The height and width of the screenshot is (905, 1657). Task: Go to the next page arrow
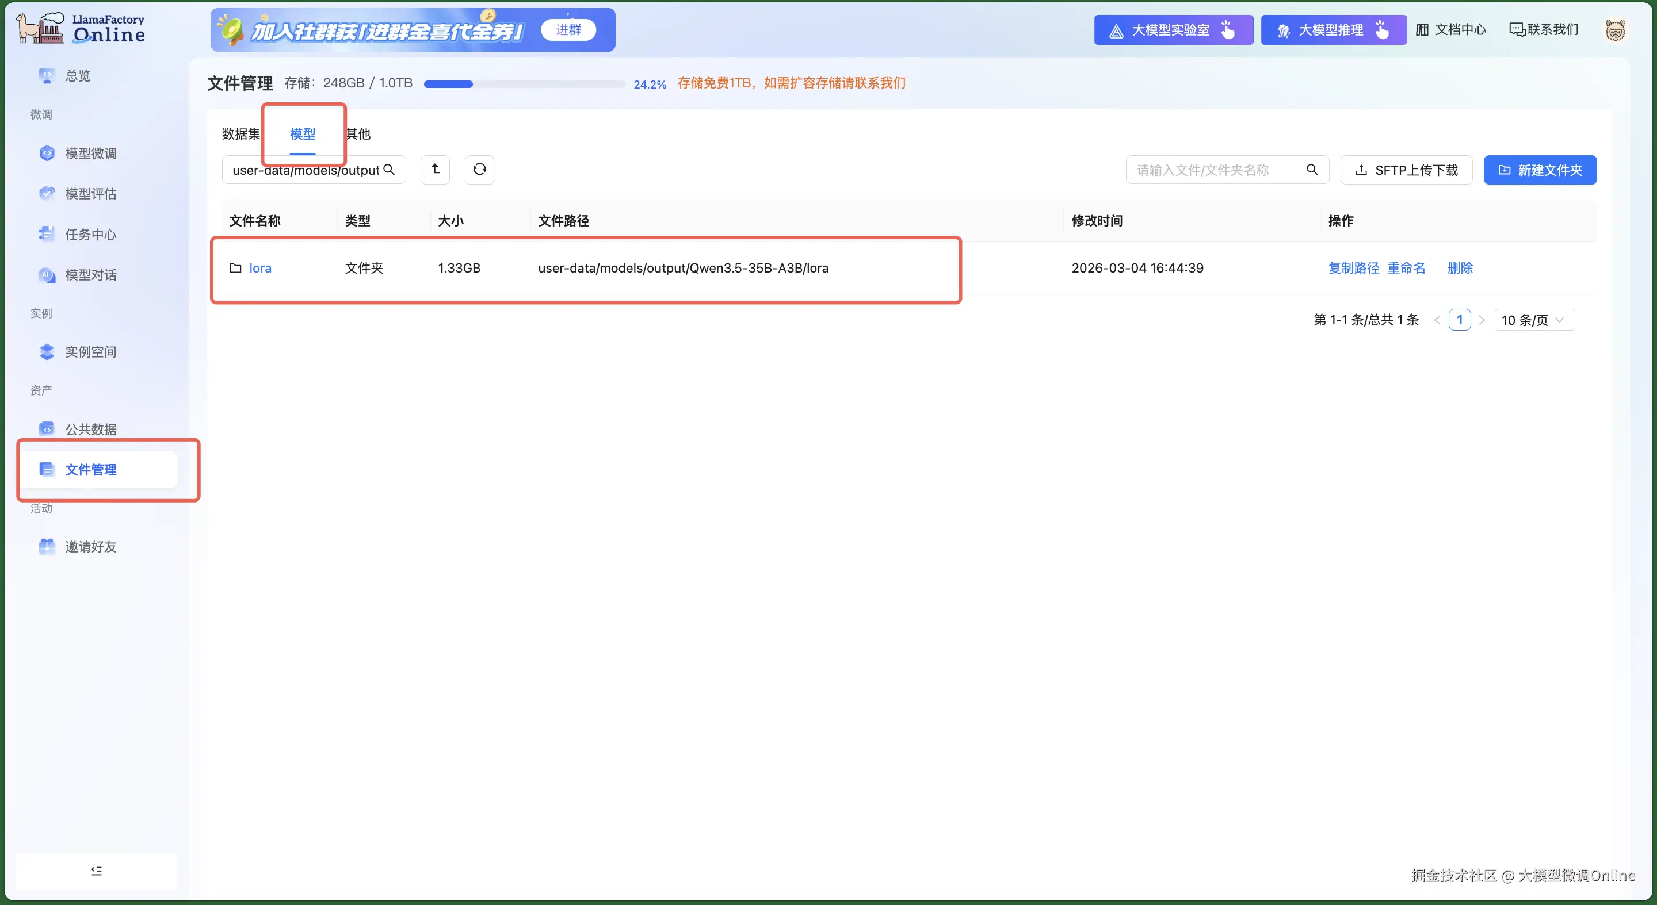click(x=1482, y=320)
